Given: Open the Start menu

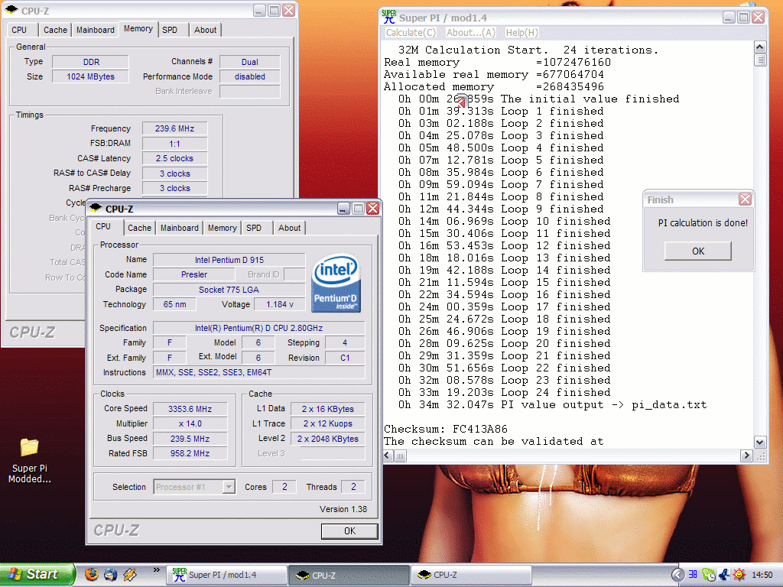Looking at the screenshot, I should coord(37,575).
